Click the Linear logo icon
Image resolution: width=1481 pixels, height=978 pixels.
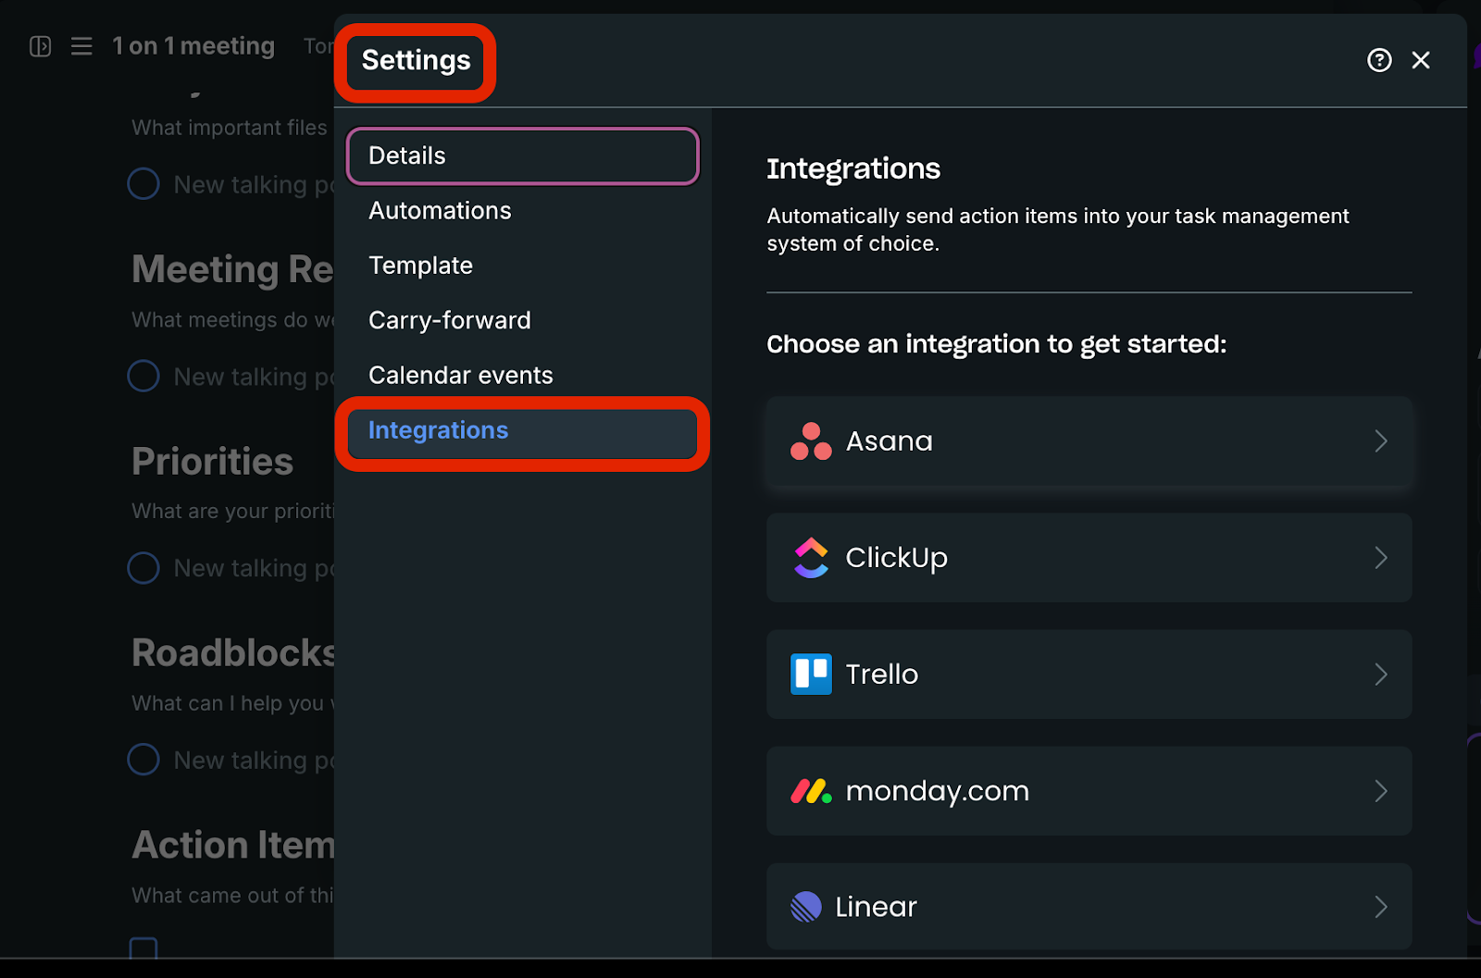pyautogui.click(x=806, y=907)
